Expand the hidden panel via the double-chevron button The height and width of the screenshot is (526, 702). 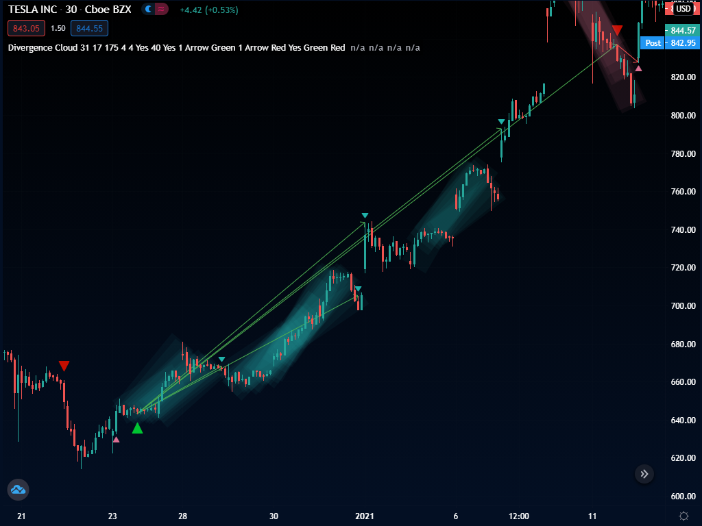(x=643, y=473)
